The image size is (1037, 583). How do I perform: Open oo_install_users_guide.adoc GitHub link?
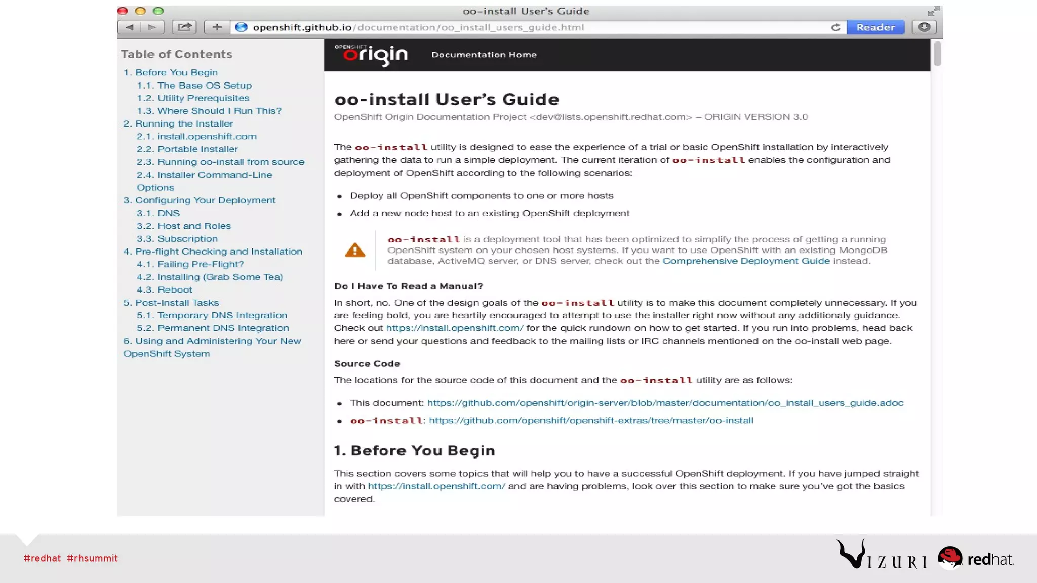click(x=665, y=403)
